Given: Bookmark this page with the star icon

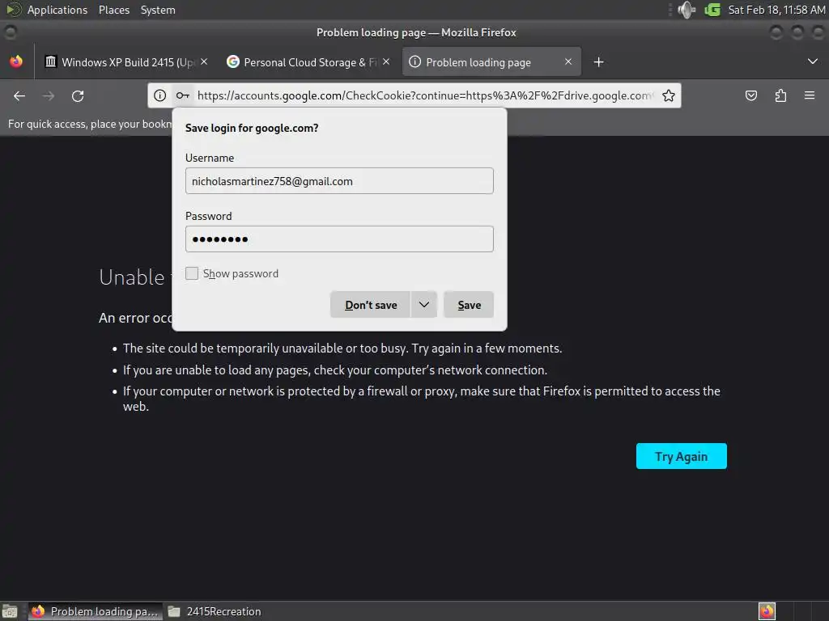Looking at the screenshot, I should [x=668, y=95].
